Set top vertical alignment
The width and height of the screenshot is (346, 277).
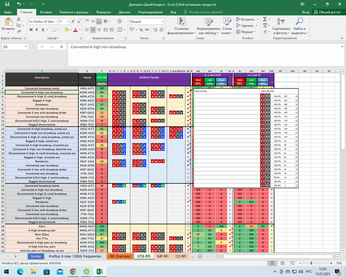click(x=87, y=21)
